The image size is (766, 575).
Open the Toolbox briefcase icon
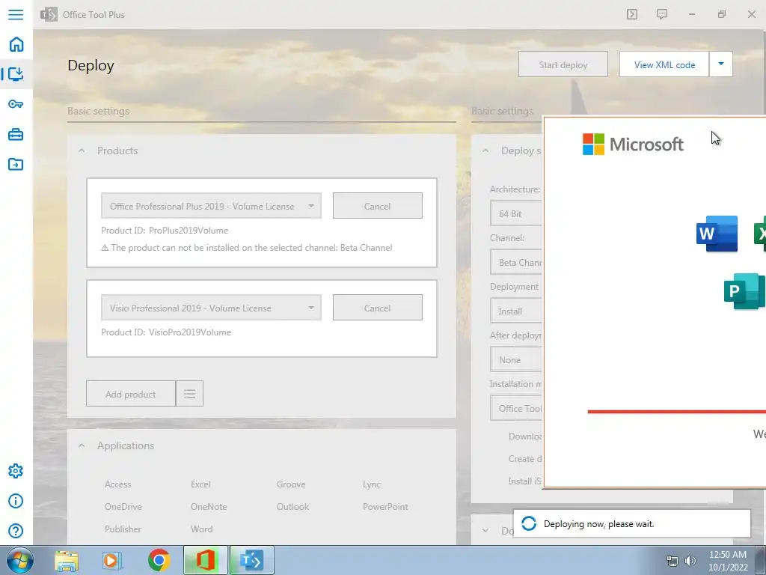[16, 135]
